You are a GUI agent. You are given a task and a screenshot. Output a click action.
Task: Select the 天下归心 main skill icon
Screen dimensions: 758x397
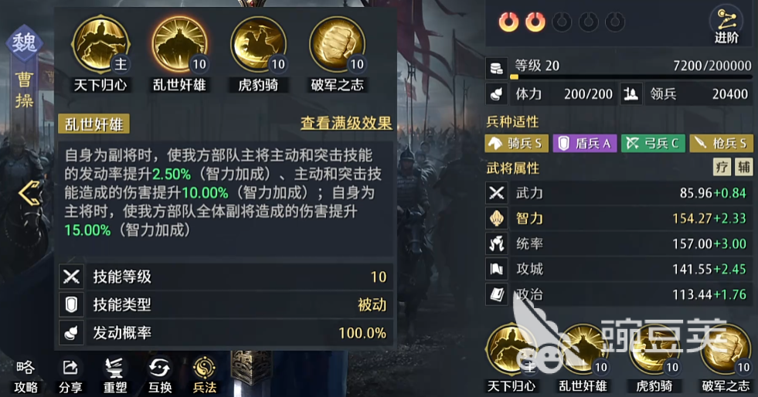(100, 45)
